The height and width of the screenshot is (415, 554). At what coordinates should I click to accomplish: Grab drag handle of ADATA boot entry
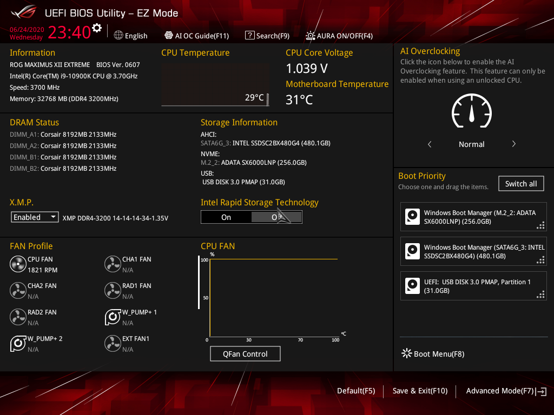(x=540, y=225)
